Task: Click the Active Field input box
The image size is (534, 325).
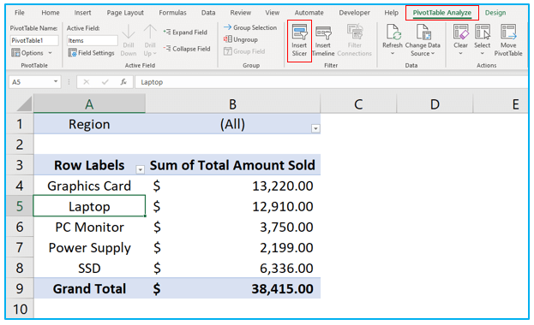Action: tap(93, 40)
